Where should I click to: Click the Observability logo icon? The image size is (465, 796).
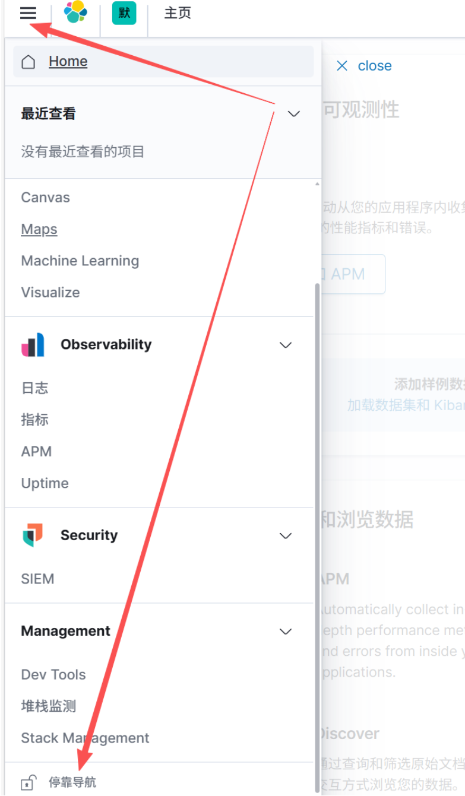(x=33, y=345)
